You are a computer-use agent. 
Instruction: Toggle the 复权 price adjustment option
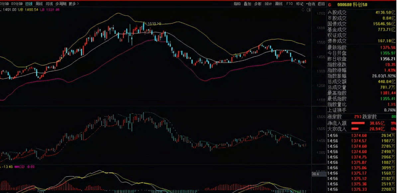coord(237,4)
